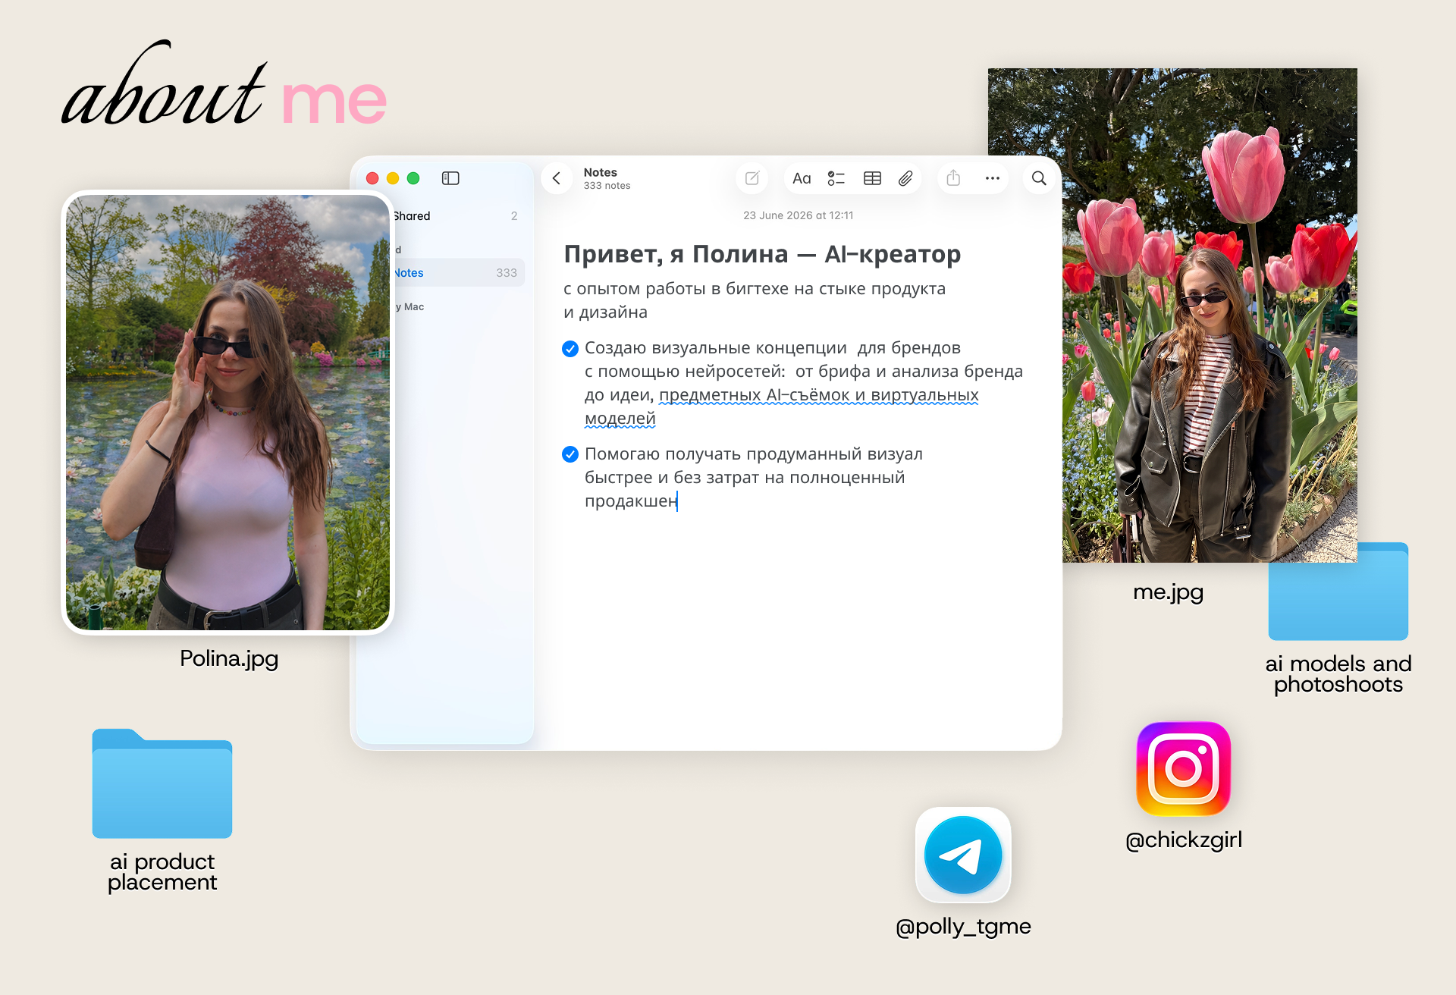Open the ai product placement folder
Image resolution: width=1456 pixels, height=995 pixels.
(162, 783)
